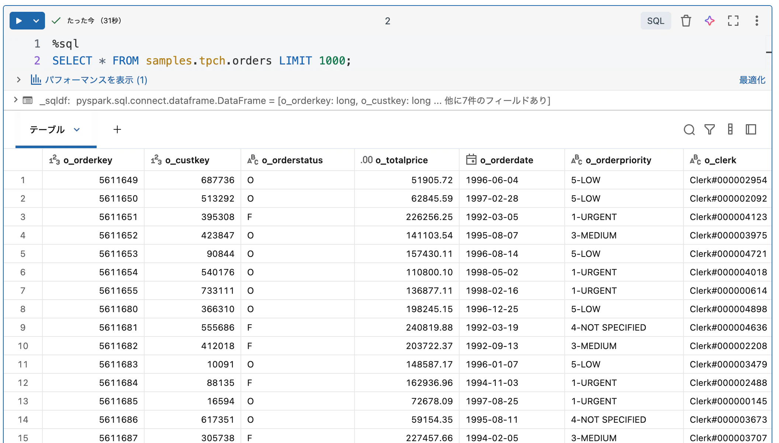Click the integer type icon of o_custkey
Screen dimensions: 779x443
[x=156, y=160]
